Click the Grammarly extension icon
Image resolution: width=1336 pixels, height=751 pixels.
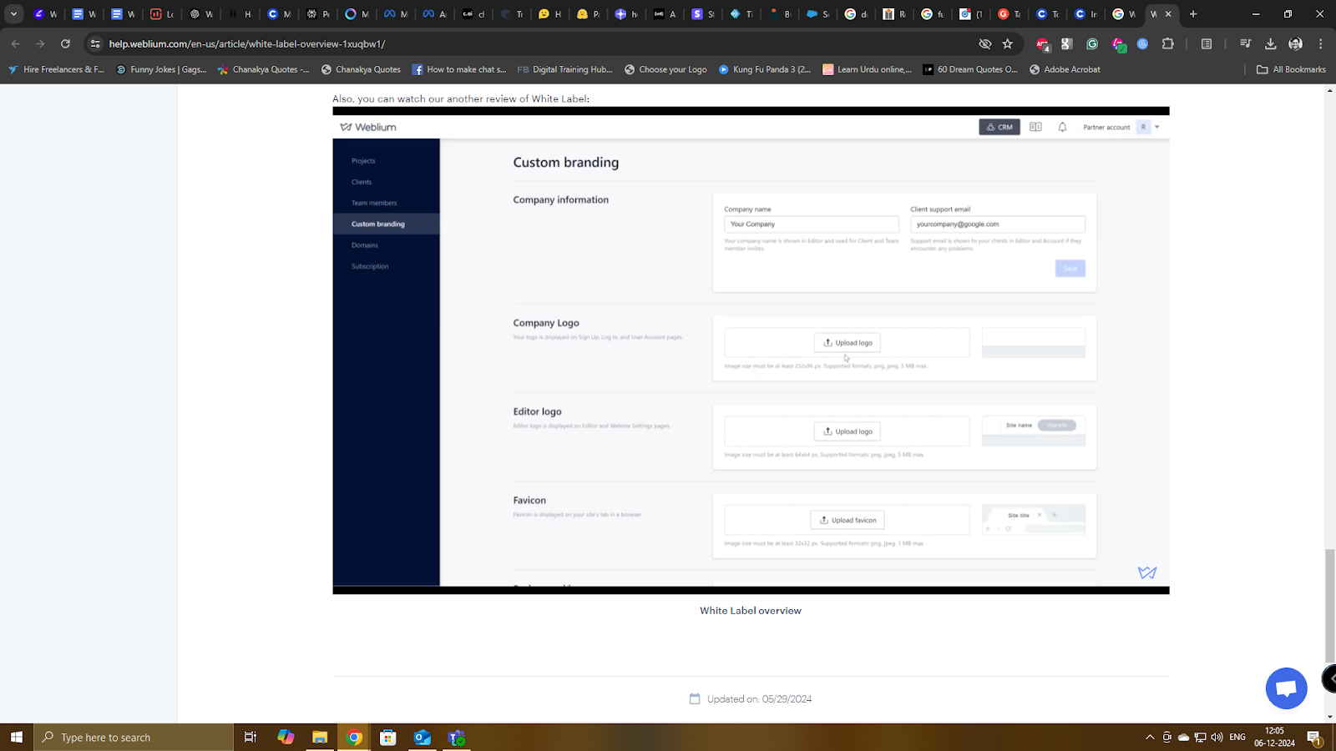point(1092,43)
